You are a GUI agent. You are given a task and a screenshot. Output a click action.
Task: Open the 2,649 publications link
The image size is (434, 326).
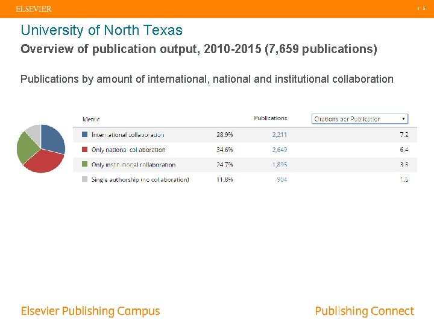pyautogui.click(x=280, y=150)
